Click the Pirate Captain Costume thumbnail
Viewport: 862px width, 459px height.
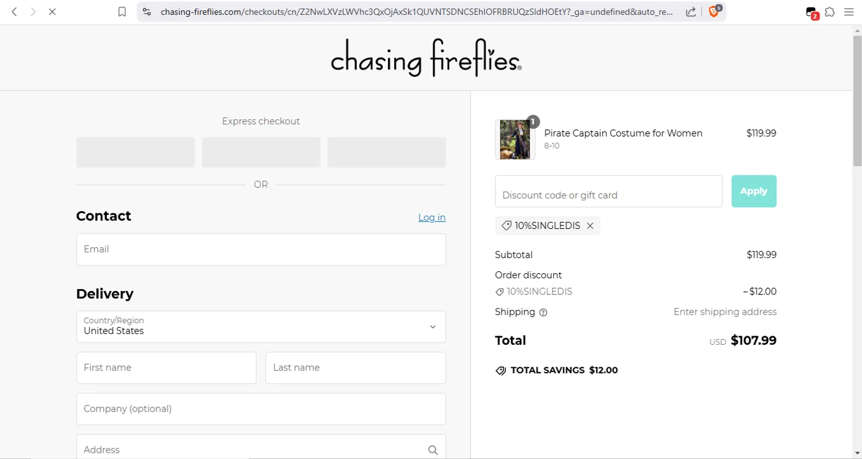515,139
